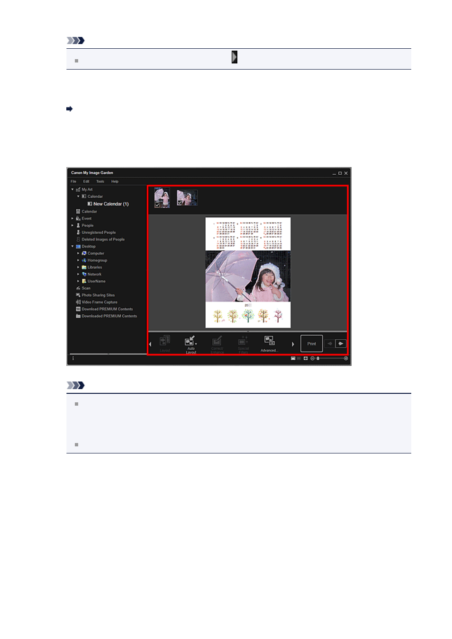Click the Photo Sharing Sites icon
This screenshot has width=452, height=639.
coord(78,295)
